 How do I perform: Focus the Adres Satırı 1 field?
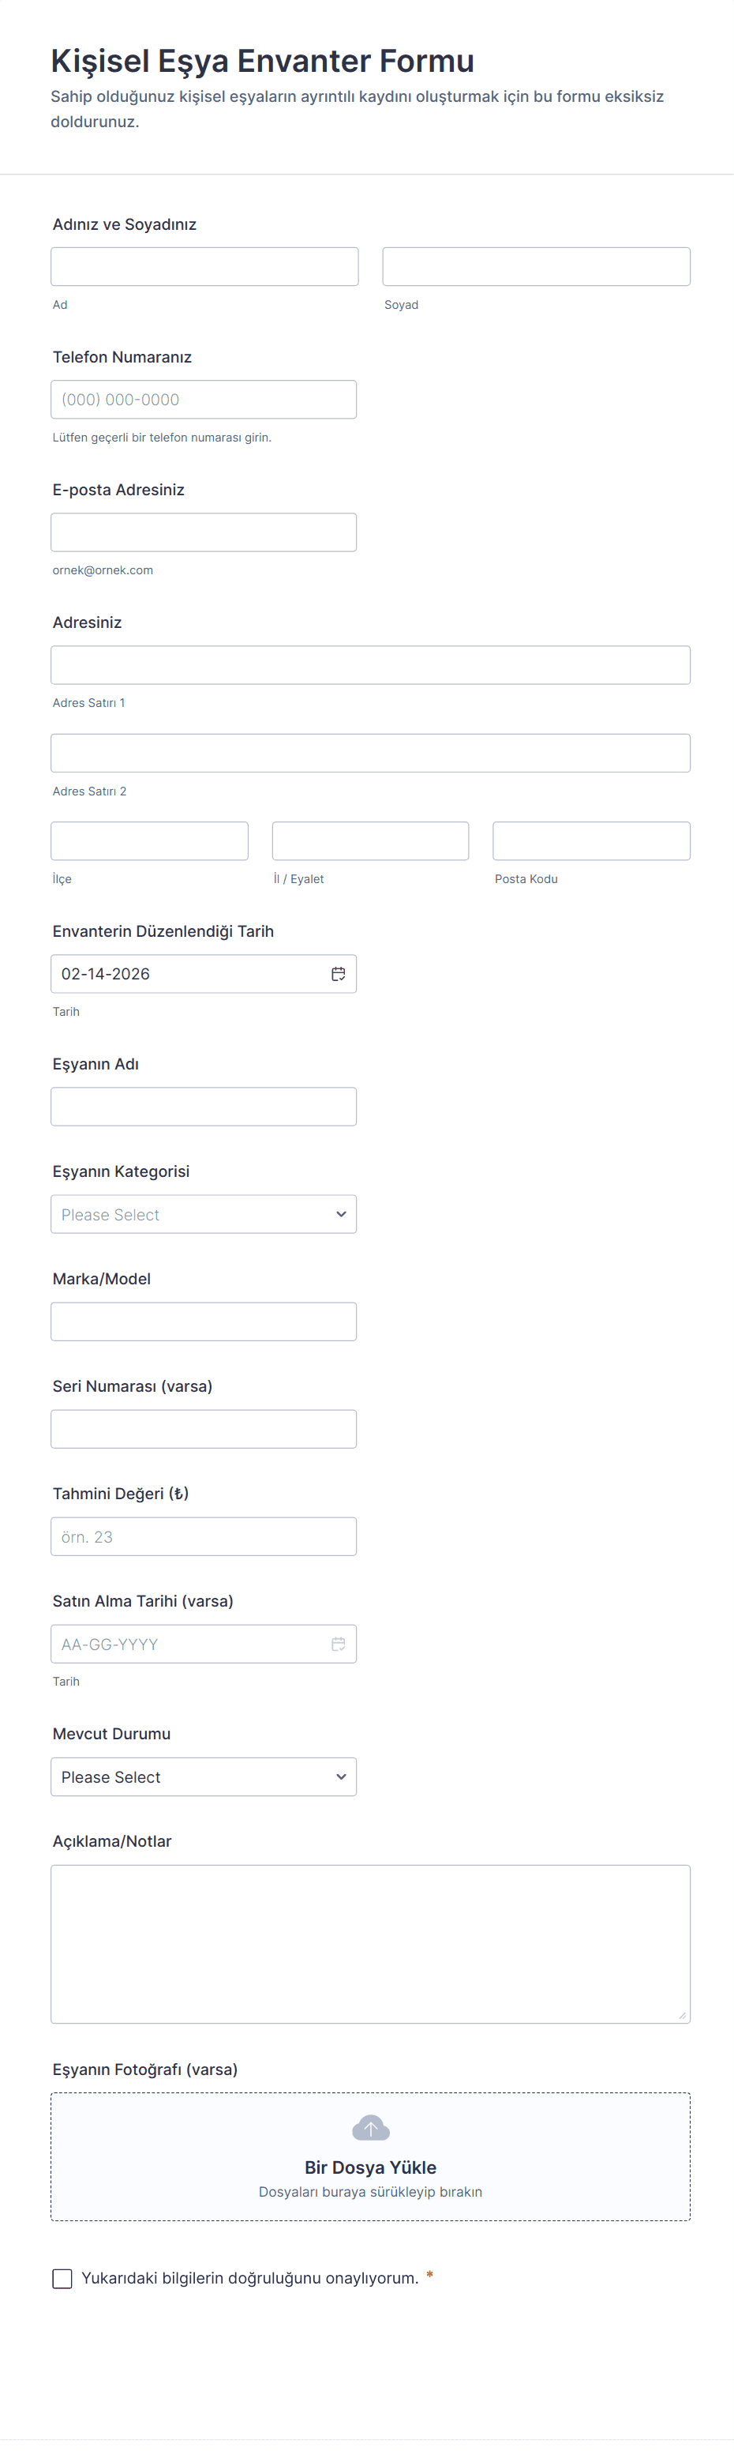pyautogui.click(x=370, y=665)
